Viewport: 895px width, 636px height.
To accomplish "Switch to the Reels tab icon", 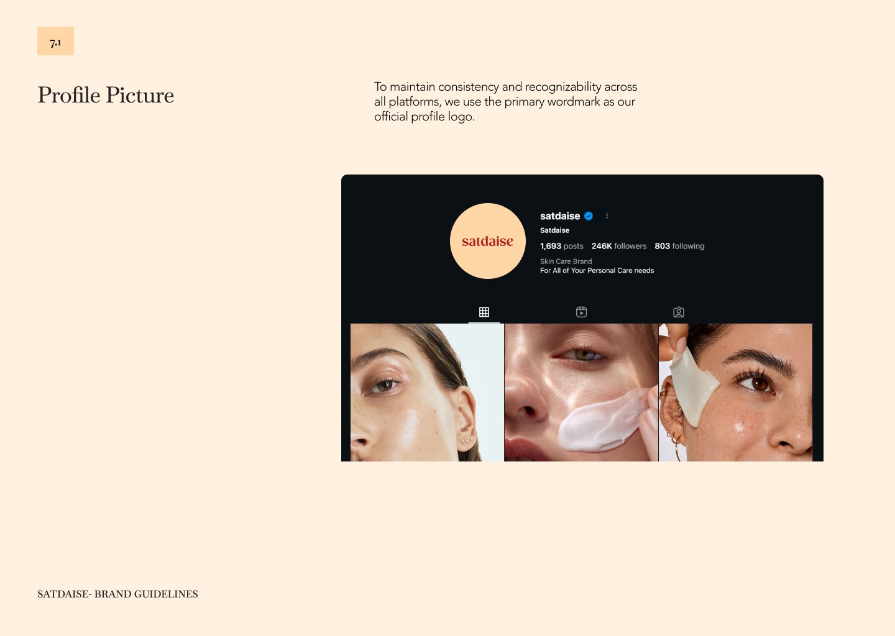I will (581, 312).
